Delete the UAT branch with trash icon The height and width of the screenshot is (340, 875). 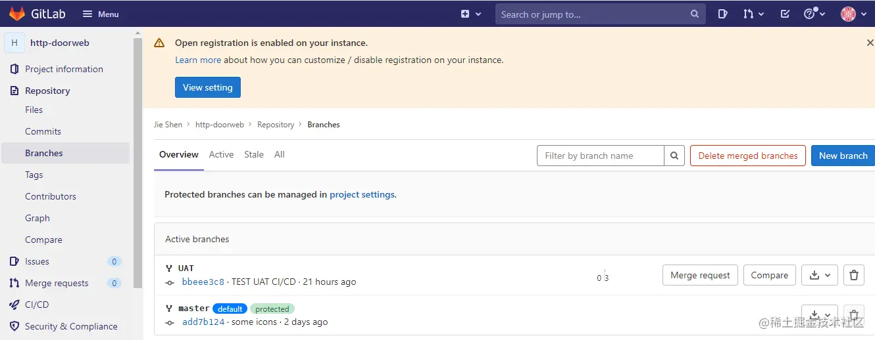tap(854, 276)
